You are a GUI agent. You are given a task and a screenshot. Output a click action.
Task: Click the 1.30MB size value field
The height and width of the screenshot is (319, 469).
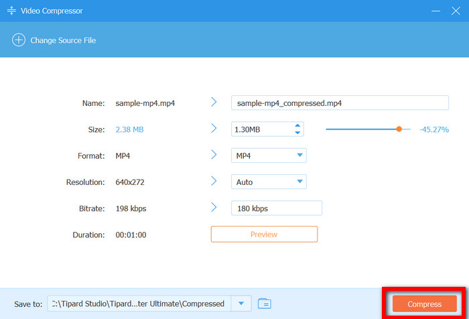tap(261, 129)
